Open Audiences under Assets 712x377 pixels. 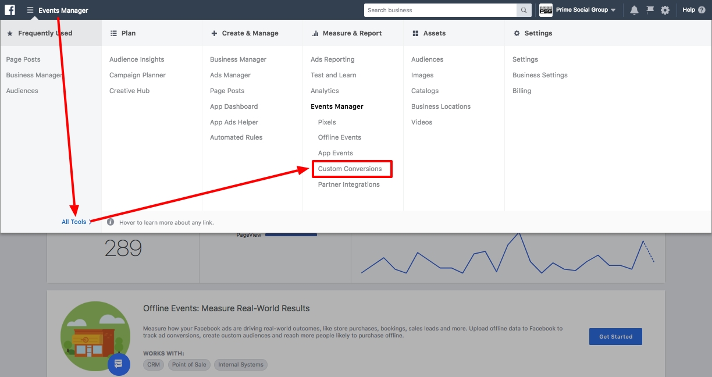(x=428, y=59)
